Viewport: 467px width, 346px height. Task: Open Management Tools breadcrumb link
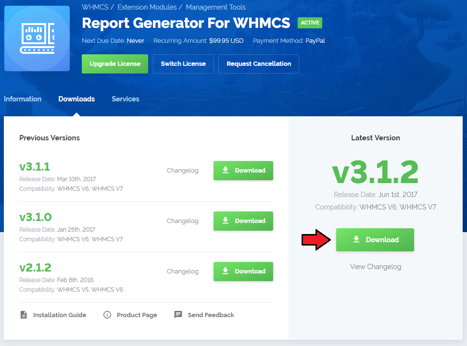215,7
